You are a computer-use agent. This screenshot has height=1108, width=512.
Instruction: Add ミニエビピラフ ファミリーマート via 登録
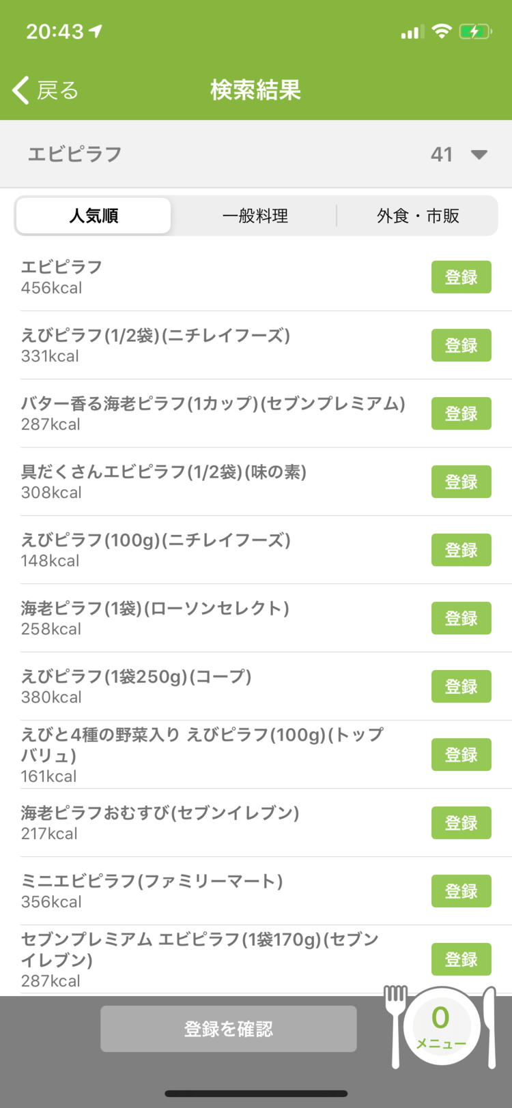(x=461, y=891)
